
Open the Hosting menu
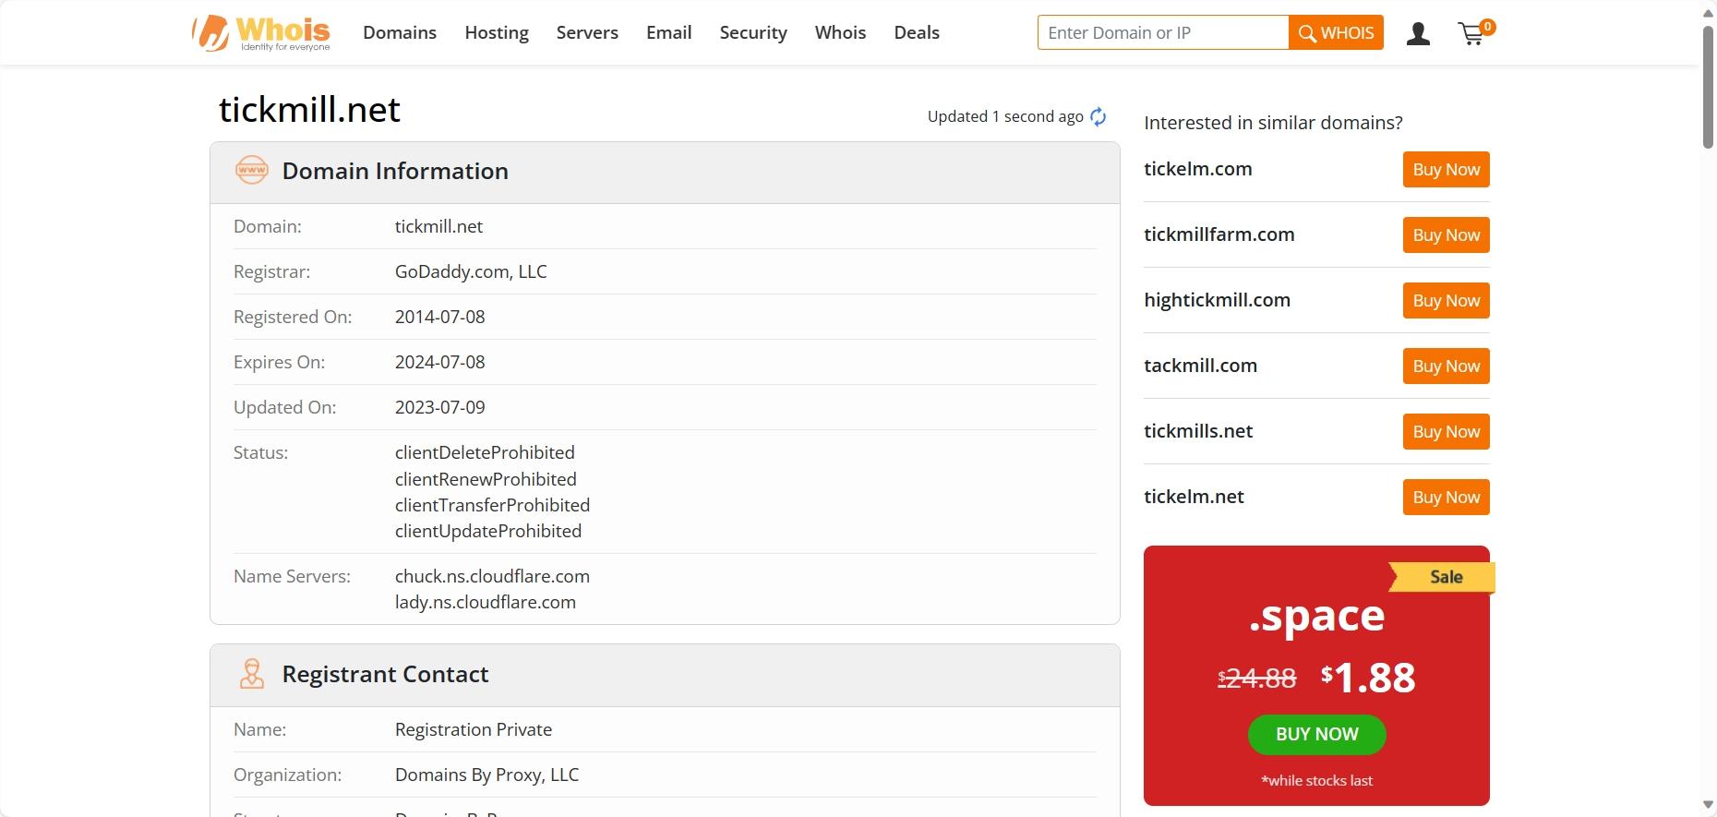tap(497, 32)
